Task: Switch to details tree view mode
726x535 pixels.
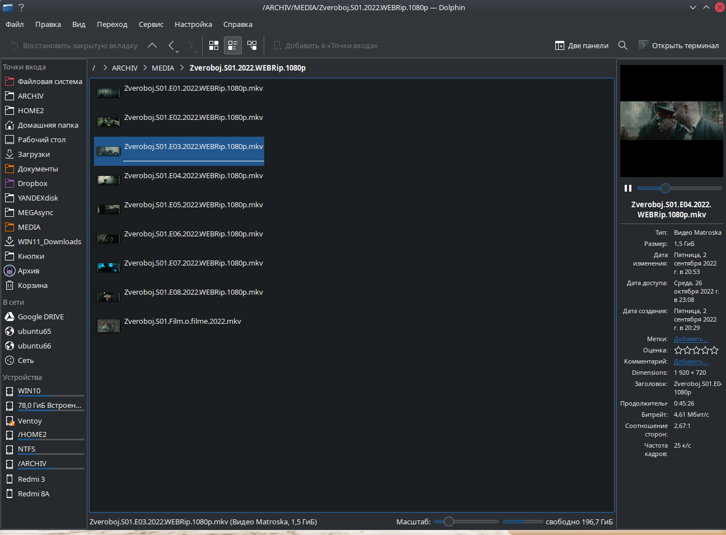Action: [252, 45]
